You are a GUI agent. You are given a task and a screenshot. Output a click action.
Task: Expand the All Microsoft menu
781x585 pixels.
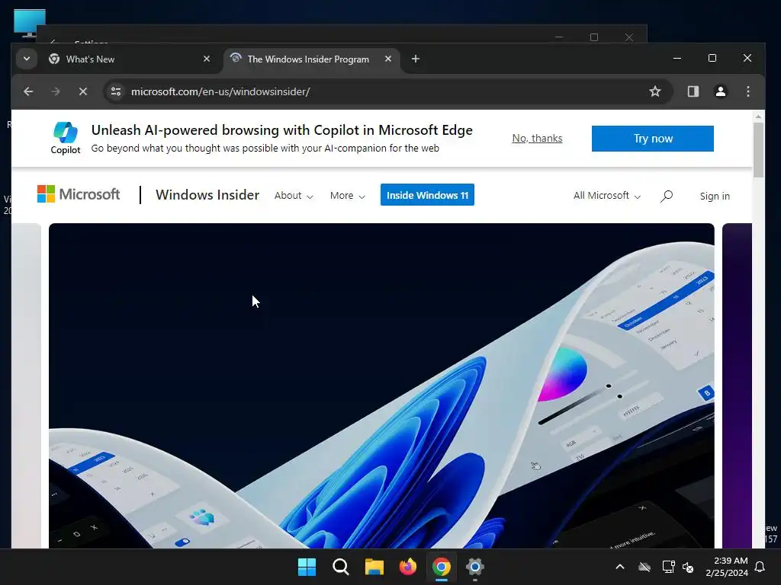point(606,196)
